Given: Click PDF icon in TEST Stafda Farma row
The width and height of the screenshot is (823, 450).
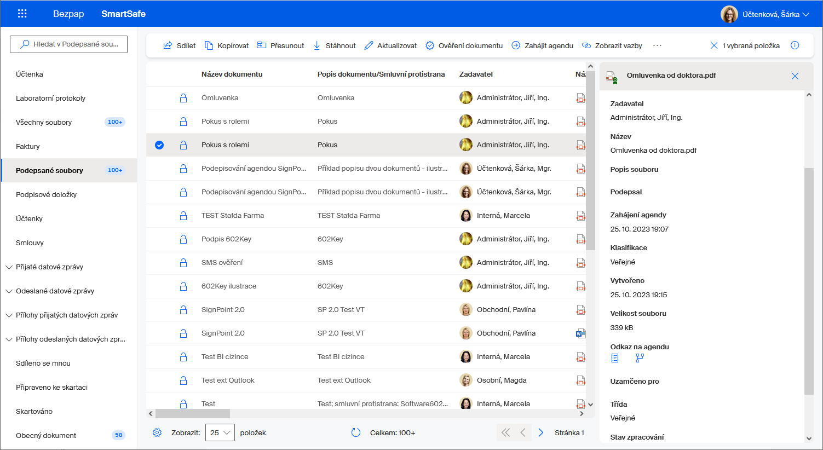Looking at the screenshot, I should 580,216.
